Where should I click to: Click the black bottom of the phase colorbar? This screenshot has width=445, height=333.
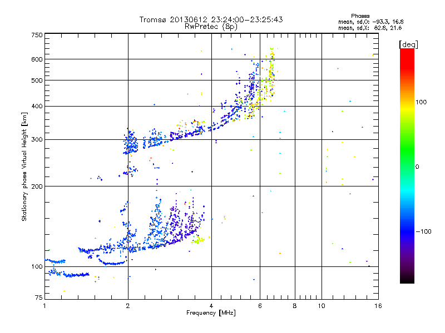407,279
